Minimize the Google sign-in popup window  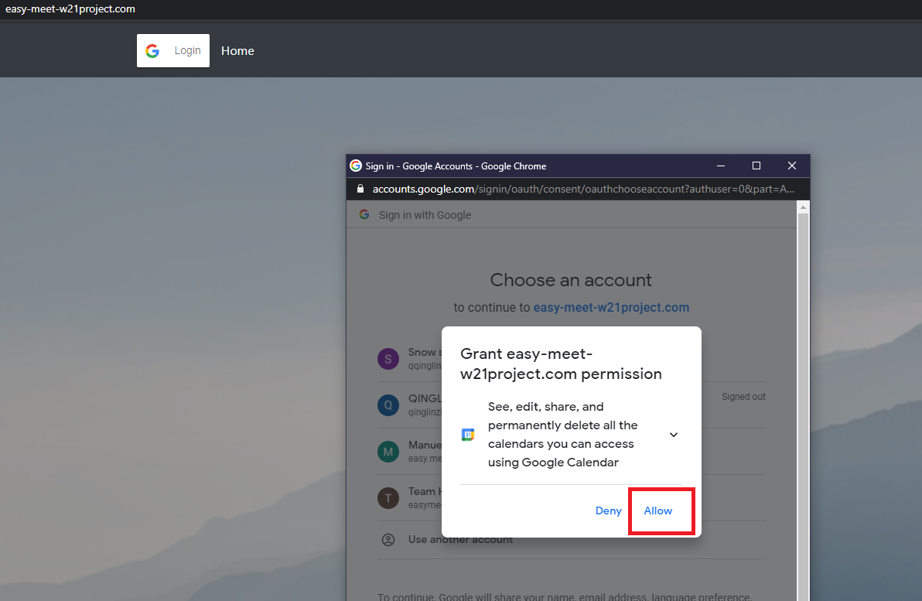coord(721,166)
